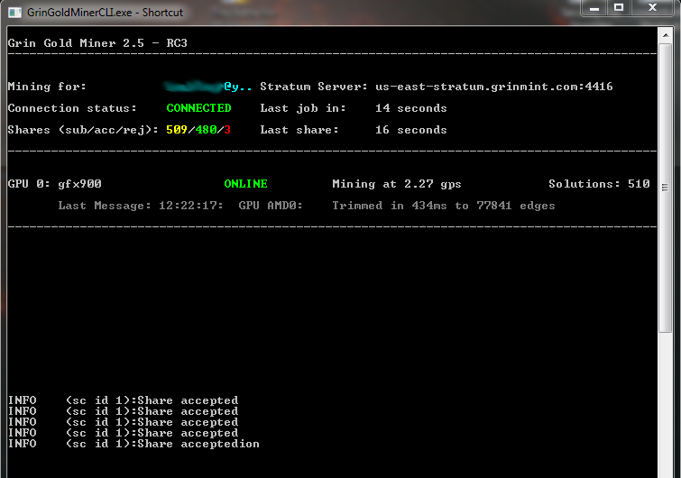The width and height of the screenshot is (681, 478).
Task: Click the green '480' accepted shares count
Action: tap(206, 130)
